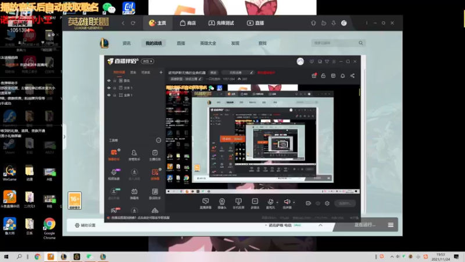Screen dimensions: 465x262
Task: Click the record video icon in bottom bar
Action: pyautogui.click(x=308, y=203)
